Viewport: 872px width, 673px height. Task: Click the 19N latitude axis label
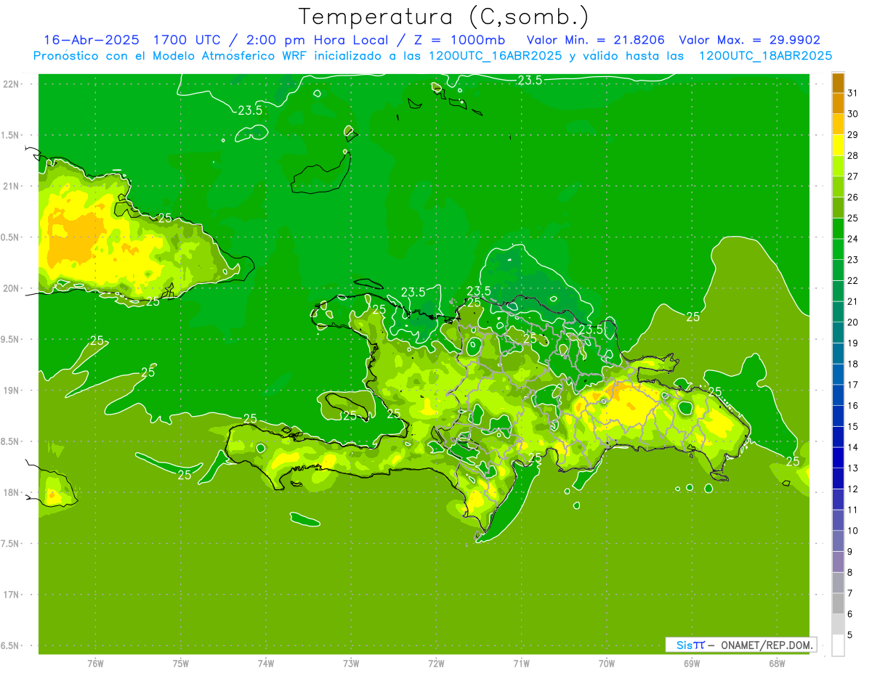tap(12, 391)
